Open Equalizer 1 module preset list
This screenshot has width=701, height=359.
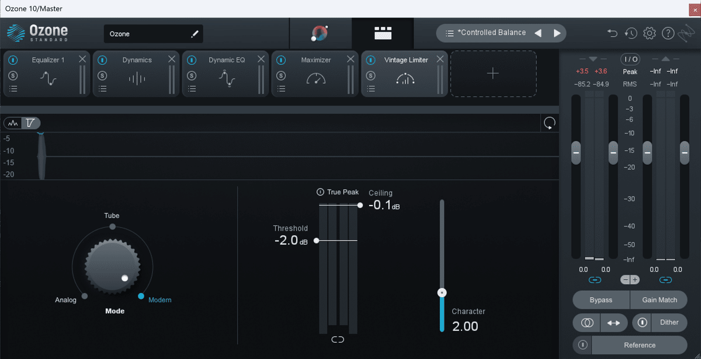click(13, 89)
